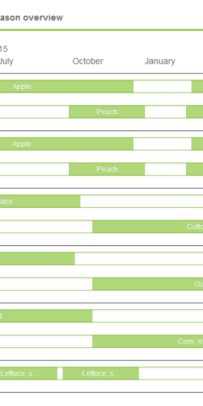The height and width of the screenshot is (406, 203).
Task: Select the Cotton season bar
Action: tap(148, 227)
